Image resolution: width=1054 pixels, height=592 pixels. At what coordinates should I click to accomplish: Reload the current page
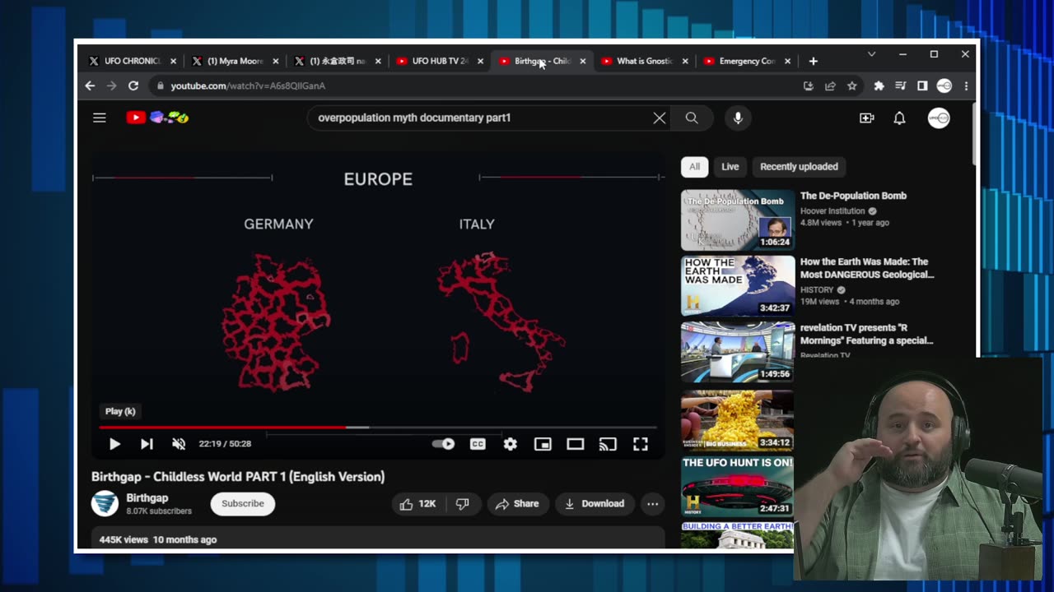[x=133, y=86]
